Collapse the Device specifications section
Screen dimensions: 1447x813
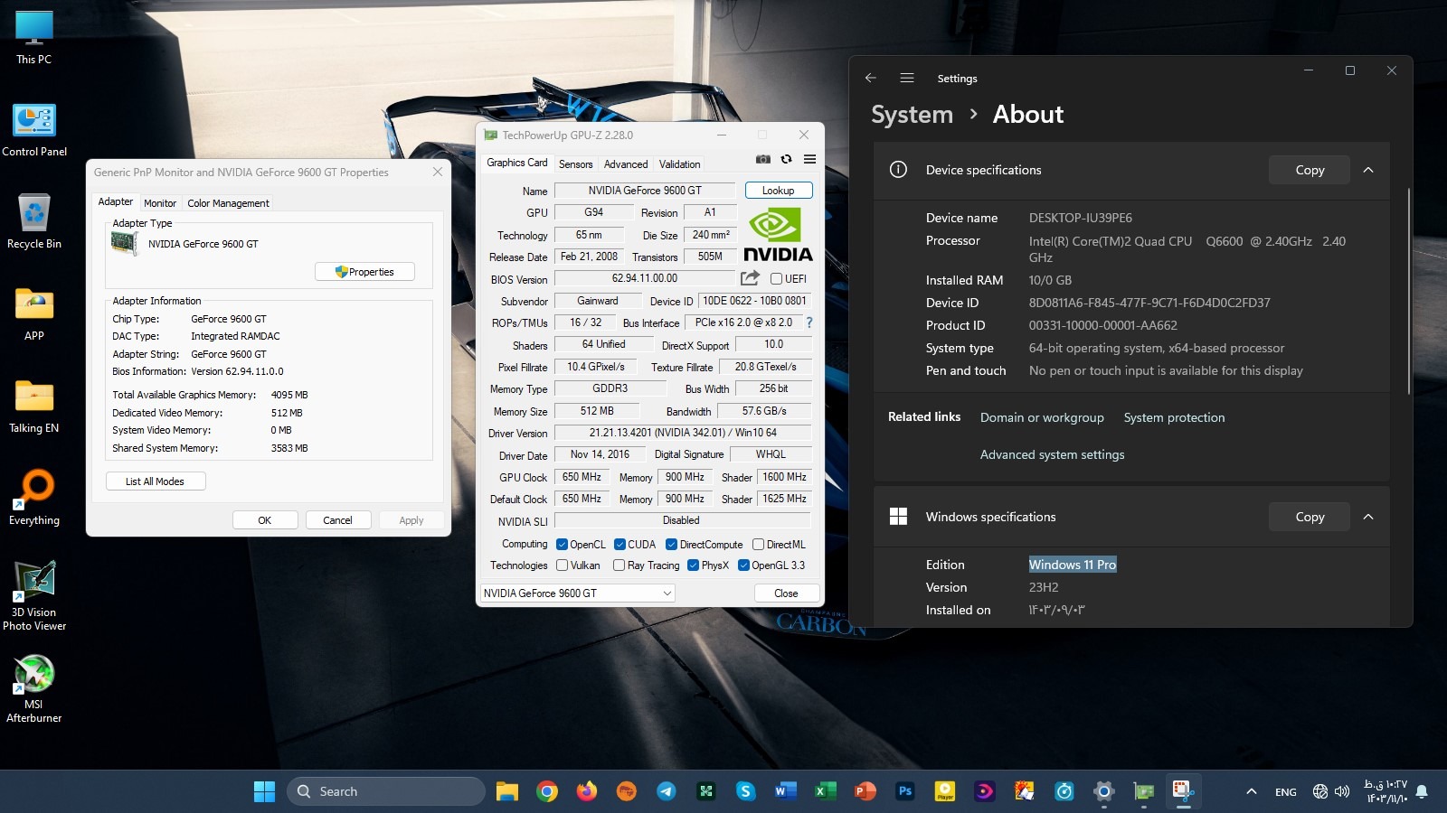tap(1368, 170)
